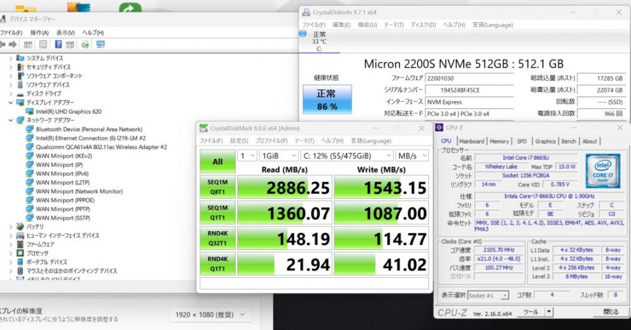Click the ディスク ドライブ category icon
Image resolution: width=631 pixels, height=330 pixels.
click(20, 94)
